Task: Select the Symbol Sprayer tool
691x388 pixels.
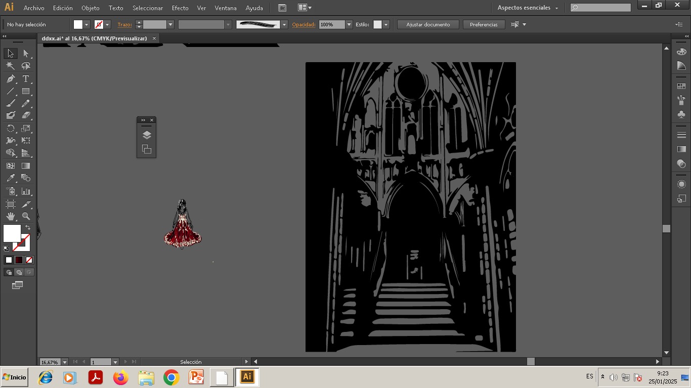Action: coord(10,191)
